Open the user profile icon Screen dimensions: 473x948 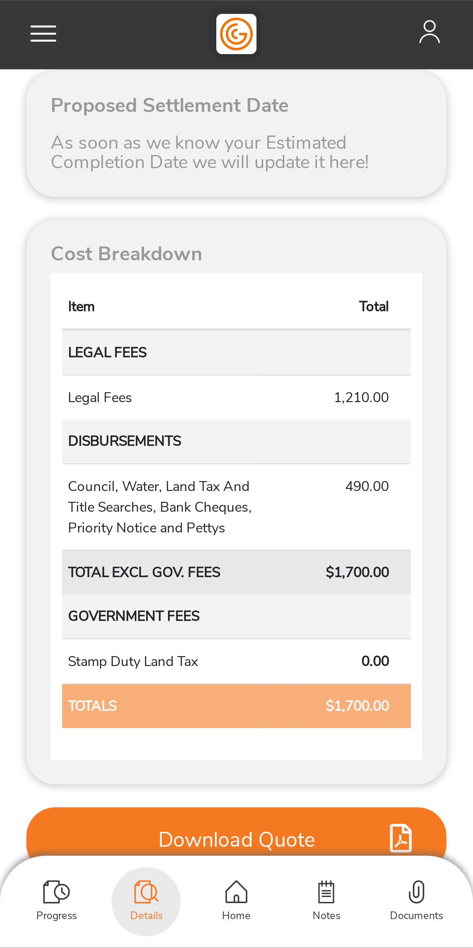click(x=429, y=32)
